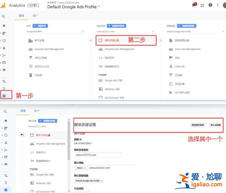Click the 移动媒体资源 move property button
The image size is (226, 193).
pos(198,125)
